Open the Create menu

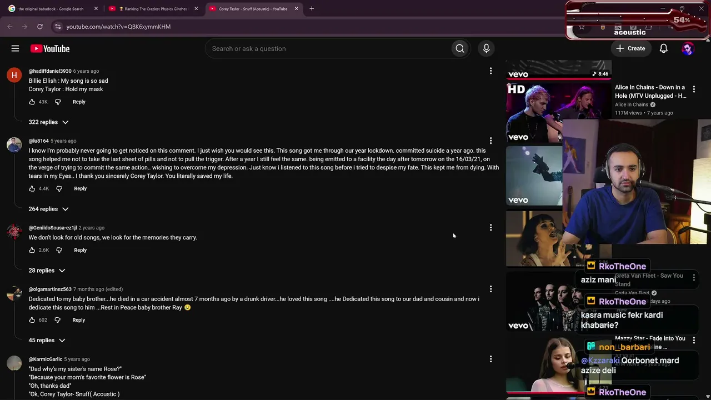coord(630,48)
